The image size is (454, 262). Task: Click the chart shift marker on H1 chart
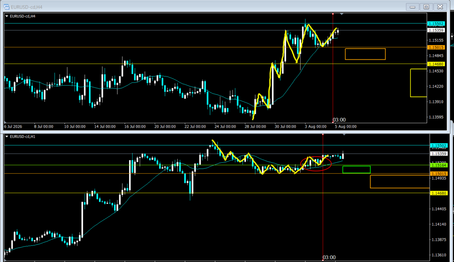click(344, 135)
